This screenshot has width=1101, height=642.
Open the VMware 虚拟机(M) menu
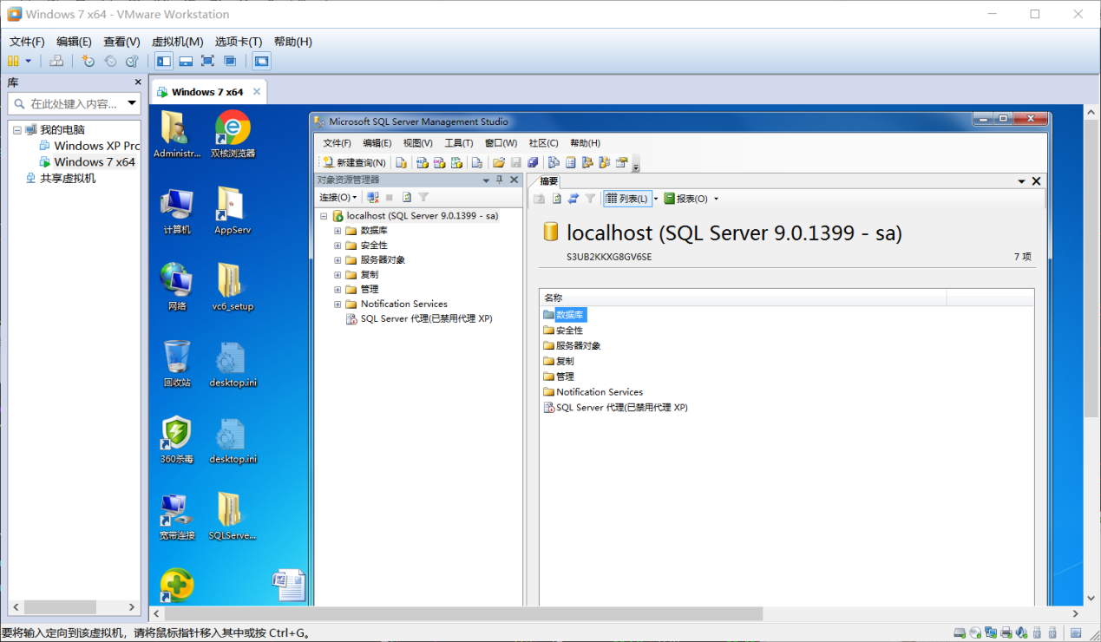click(177, 42)
